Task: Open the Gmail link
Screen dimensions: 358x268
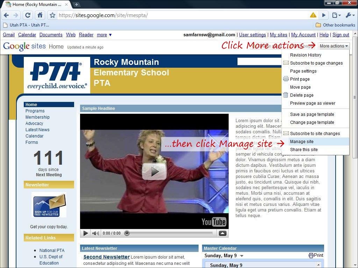Action: pyautogui.click(x=9, y=35)
